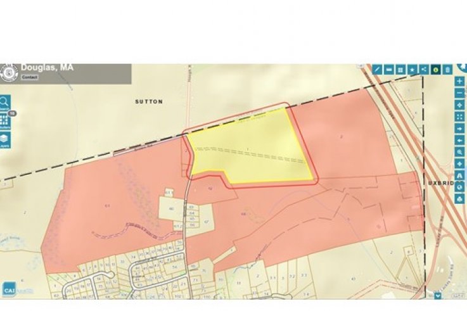Click the share icon in top toolbar
The height and width of the screenshot is (311, 467).
point(423,69)
